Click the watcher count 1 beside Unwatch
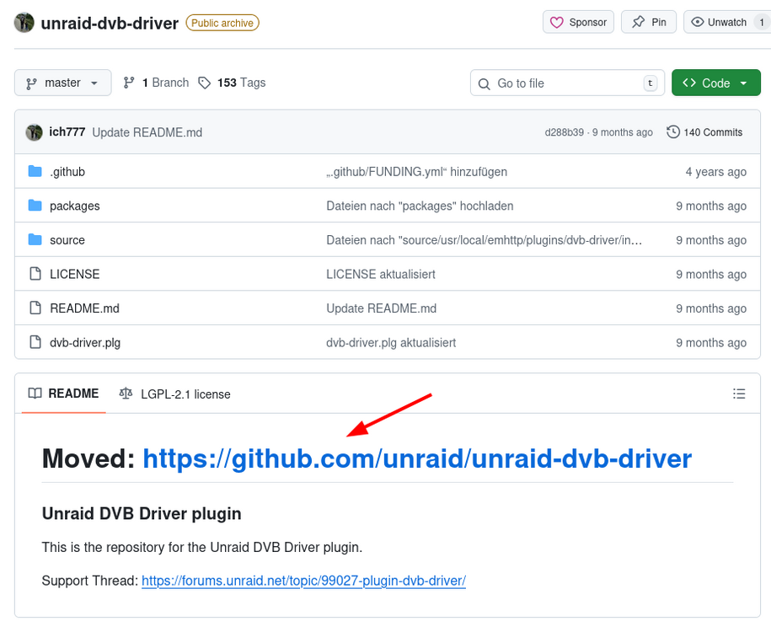The width and height of the screenshot is (771, 632). click(x=762, y=22)
